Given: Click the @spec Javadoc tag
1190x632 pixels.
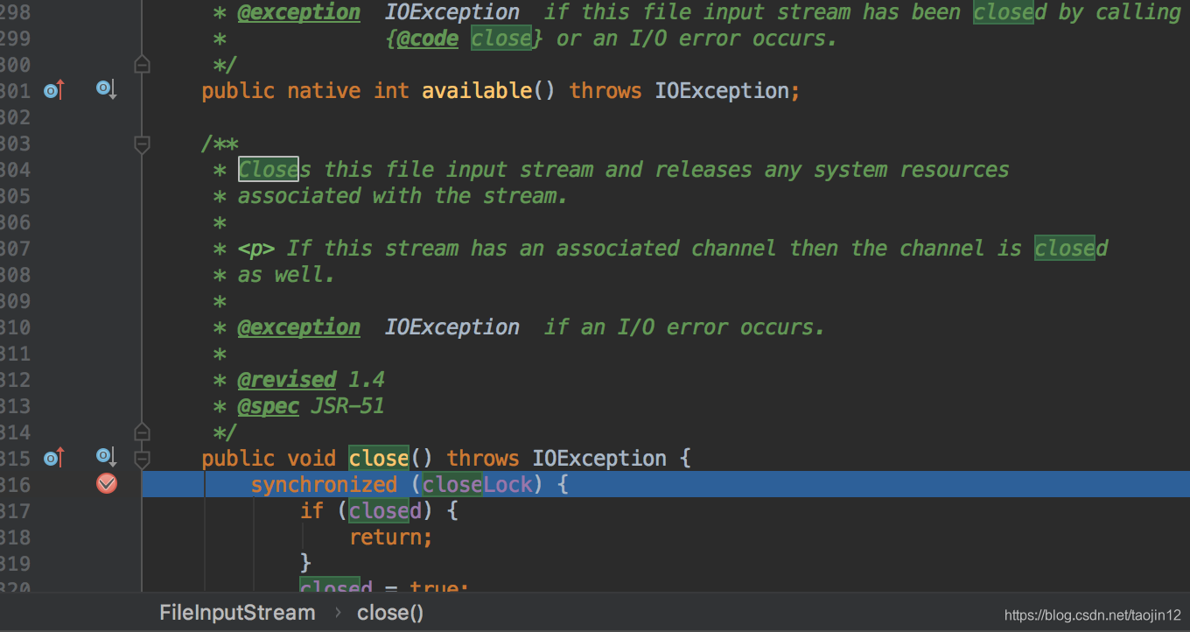Looking at the screenshot, I should 268,406.
